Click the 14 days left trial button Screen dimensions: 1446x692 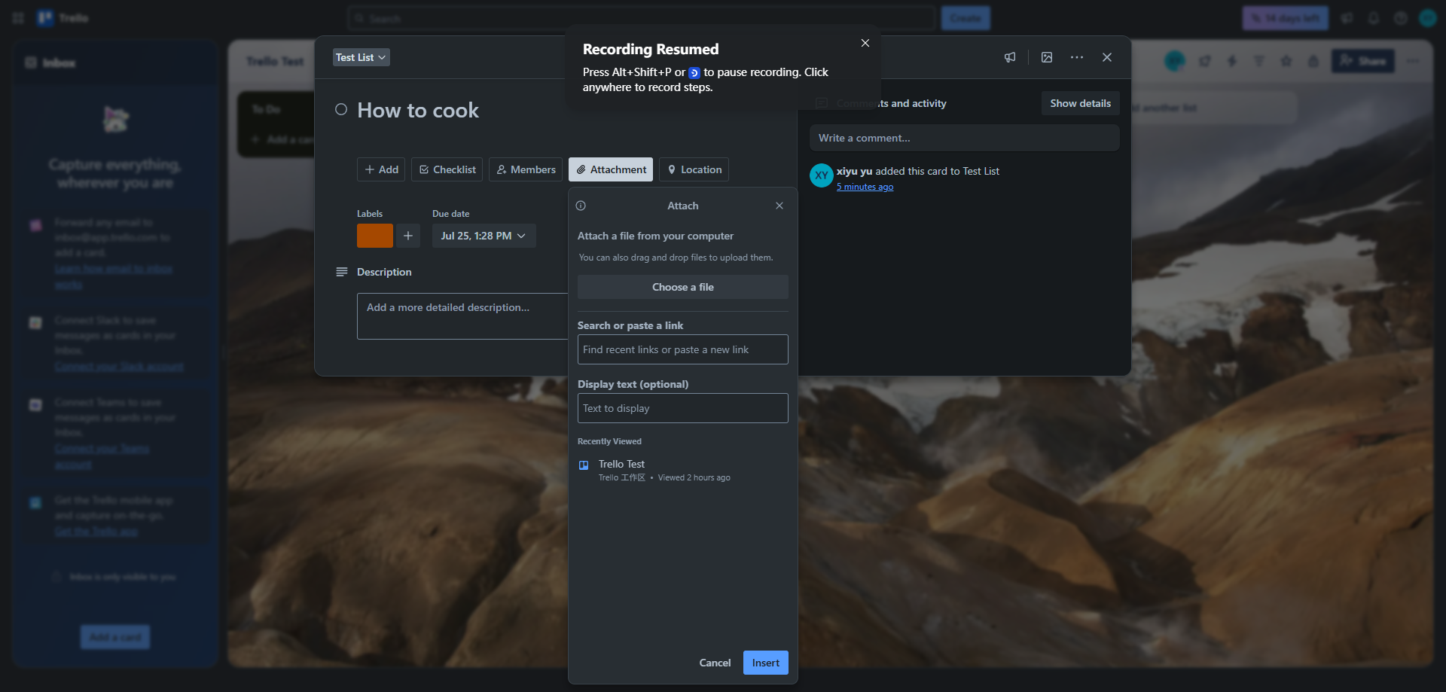click(1286, 18)
